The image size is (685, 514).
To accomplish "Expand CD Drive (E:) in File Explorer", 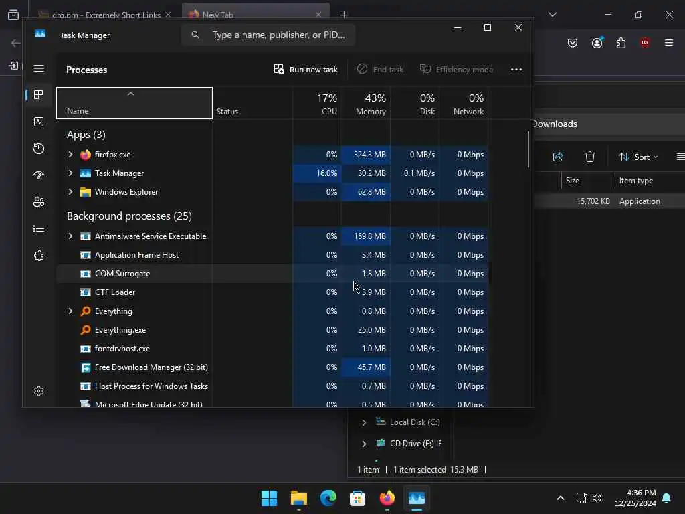I will [x=364, y=444].
